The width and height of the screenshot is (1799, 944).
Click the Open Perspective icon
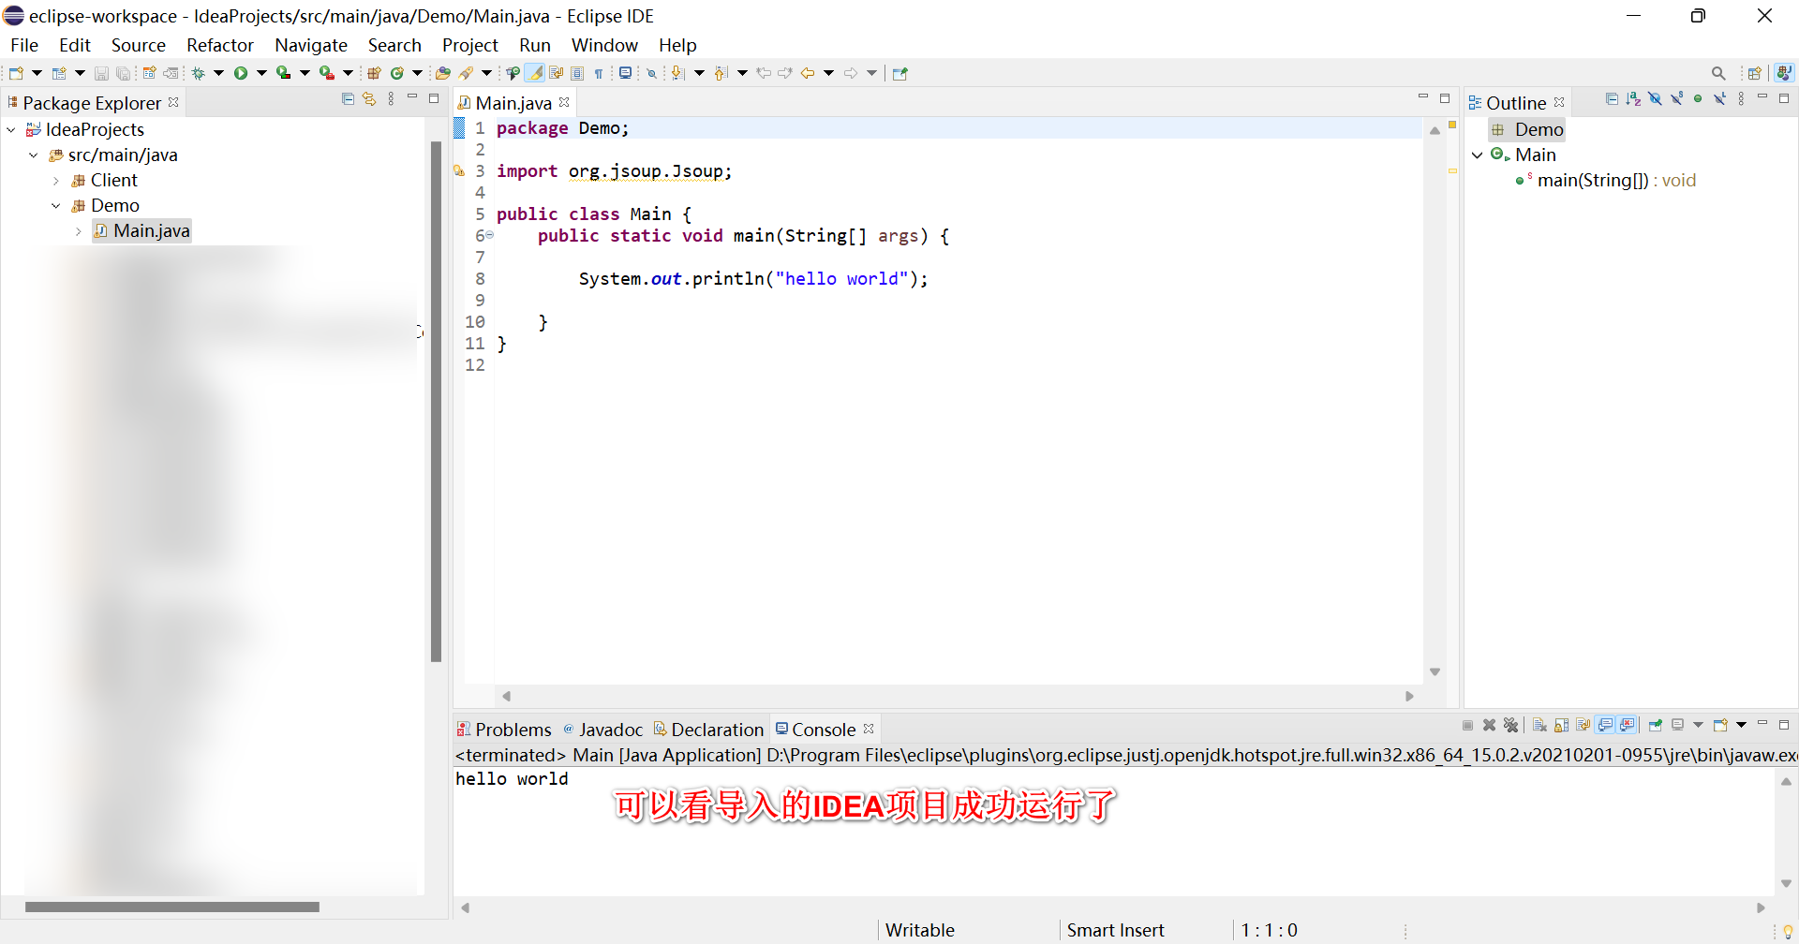[1755, 73]
